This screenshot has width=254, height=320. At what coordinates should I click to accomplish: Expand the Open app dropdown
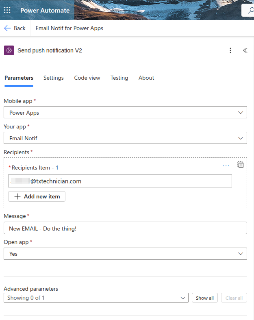click(240, 254)
